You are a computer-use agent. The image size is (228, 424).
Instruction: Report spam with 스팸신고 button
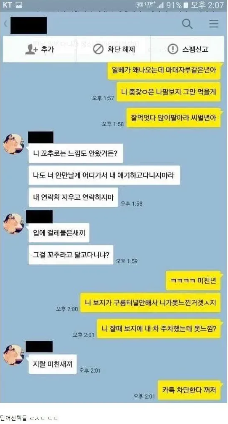[x=188, y=49]
